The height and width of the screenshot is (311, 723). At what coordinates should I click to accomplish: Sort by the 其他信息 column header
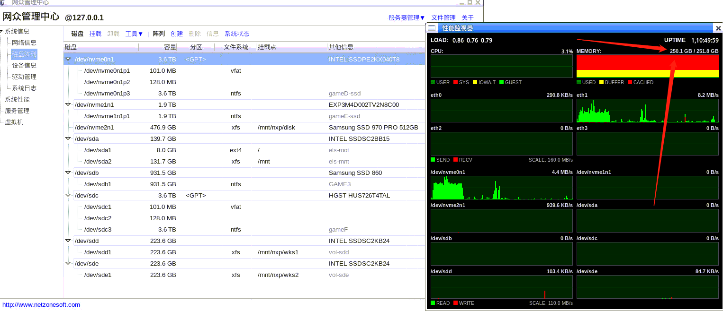tap(376, 47)
